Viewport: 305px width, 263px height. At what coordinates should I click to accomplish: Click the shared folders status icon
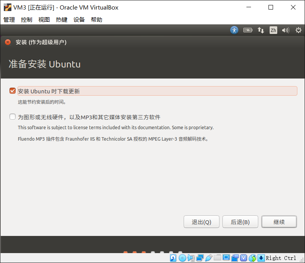point(218,258)
